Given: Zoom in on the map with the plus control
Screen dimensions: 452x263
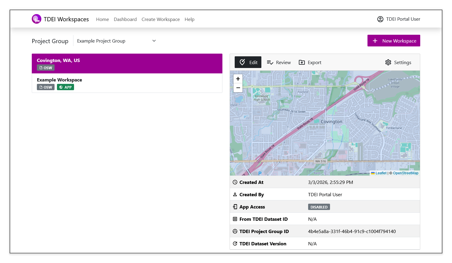Looking at the screenshot, I should pos(238,78).
